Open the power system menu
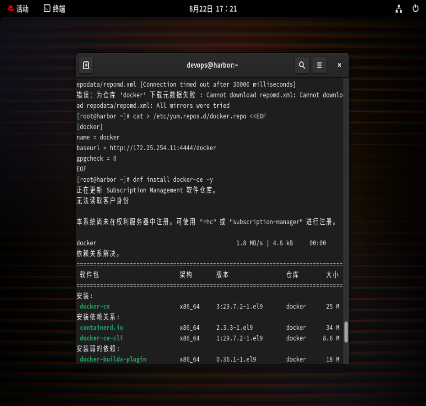 [x=415, y=9]
